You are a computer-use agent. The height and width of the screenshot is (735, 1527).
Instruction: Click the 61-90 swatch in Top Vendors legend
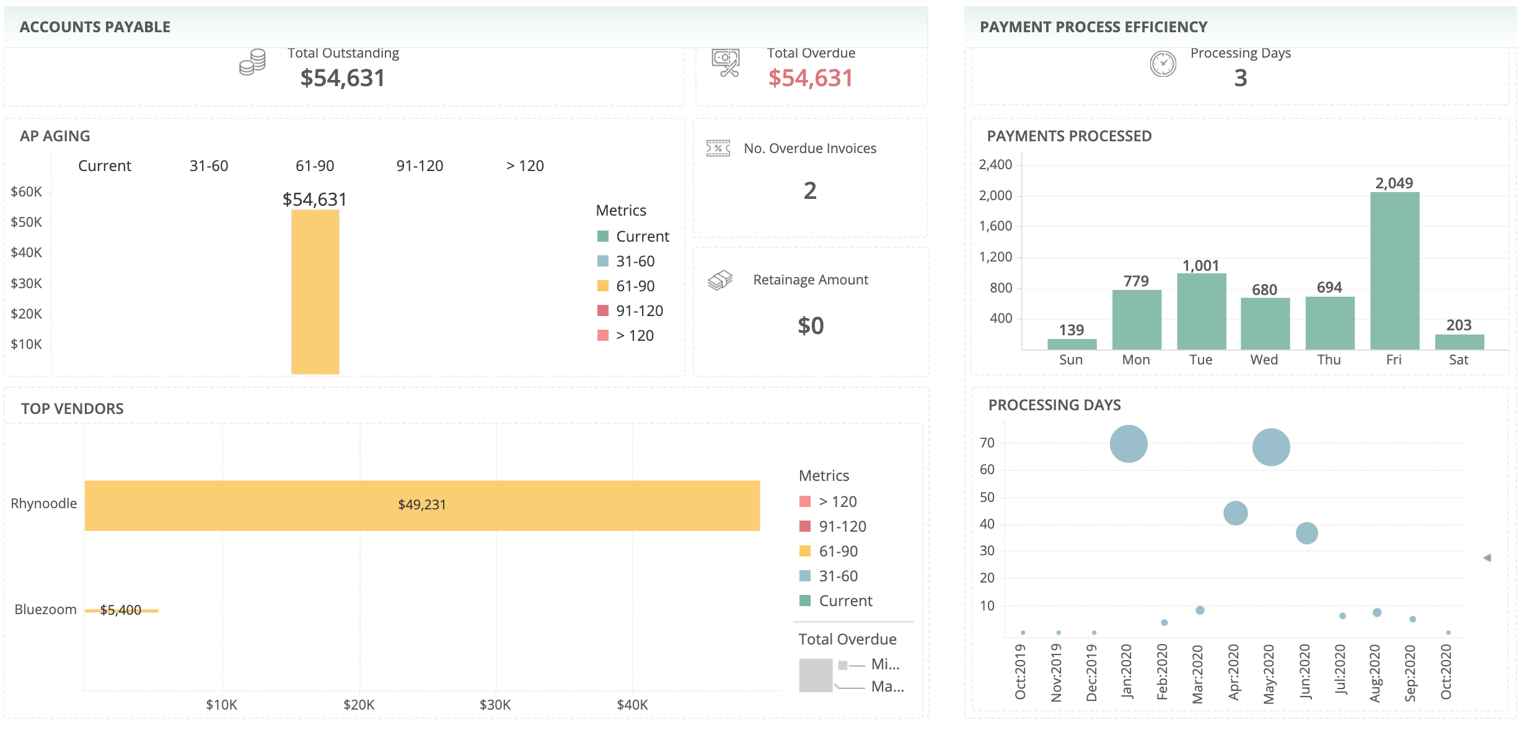click(805, 551)
